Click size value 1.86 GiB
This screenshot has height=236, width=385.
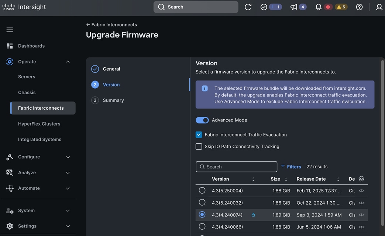coord(281,203)
